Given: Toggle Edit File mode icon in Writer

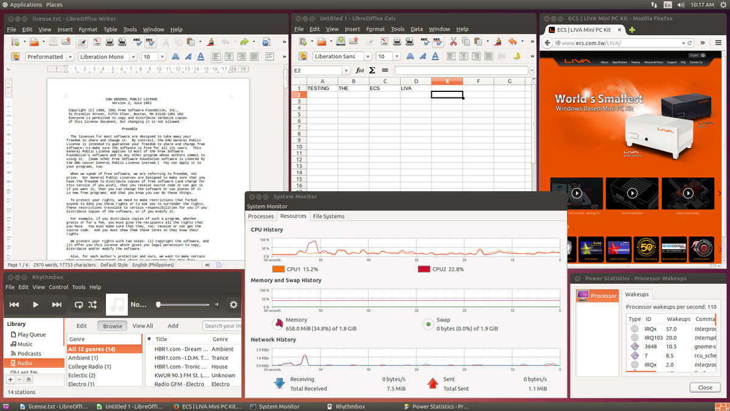Looking at the screenshot, I should [81, 41].
